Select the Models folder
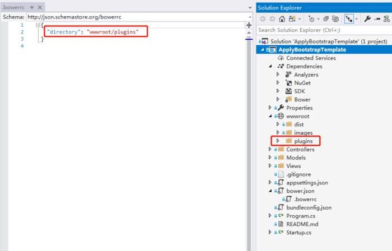This screenshot has height=251, width=392. pos(296,158)
